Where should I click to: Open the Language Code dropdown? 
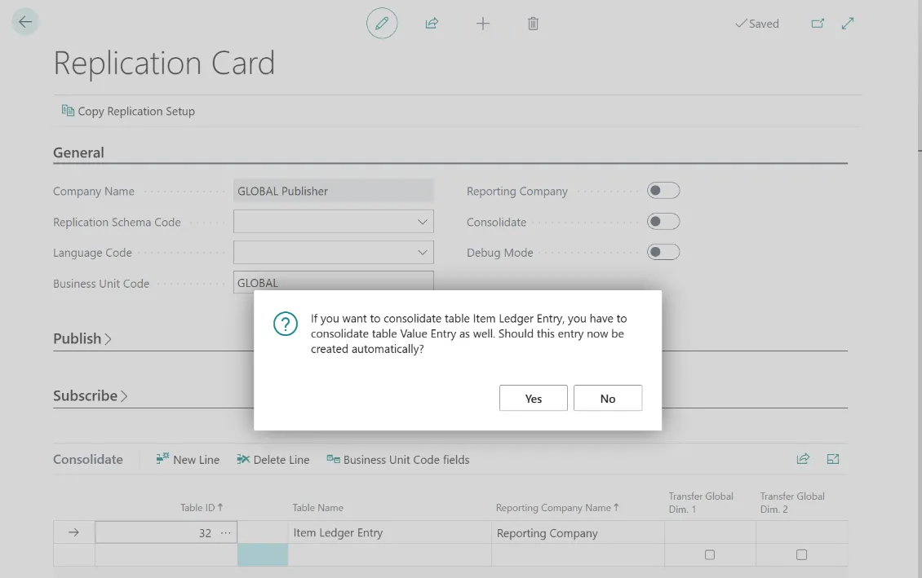click(x=422, y=253)
